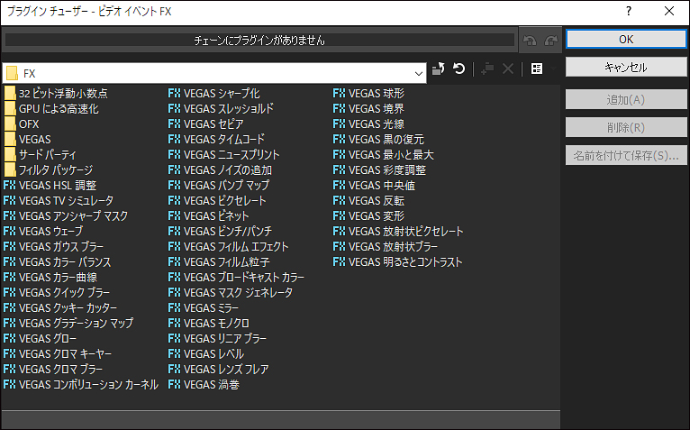Open the FX folder dropdown

pyautogui.click(x=419, y=74)
